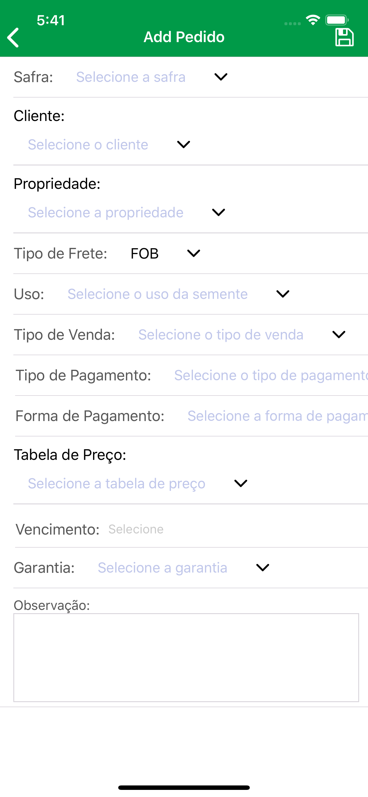Image resolution: width=368 pixels, height=797 pixels.
Task: Tap the Vencimento 'Selecione' date field
Action: pyautogui.click(x=136, y=529)
